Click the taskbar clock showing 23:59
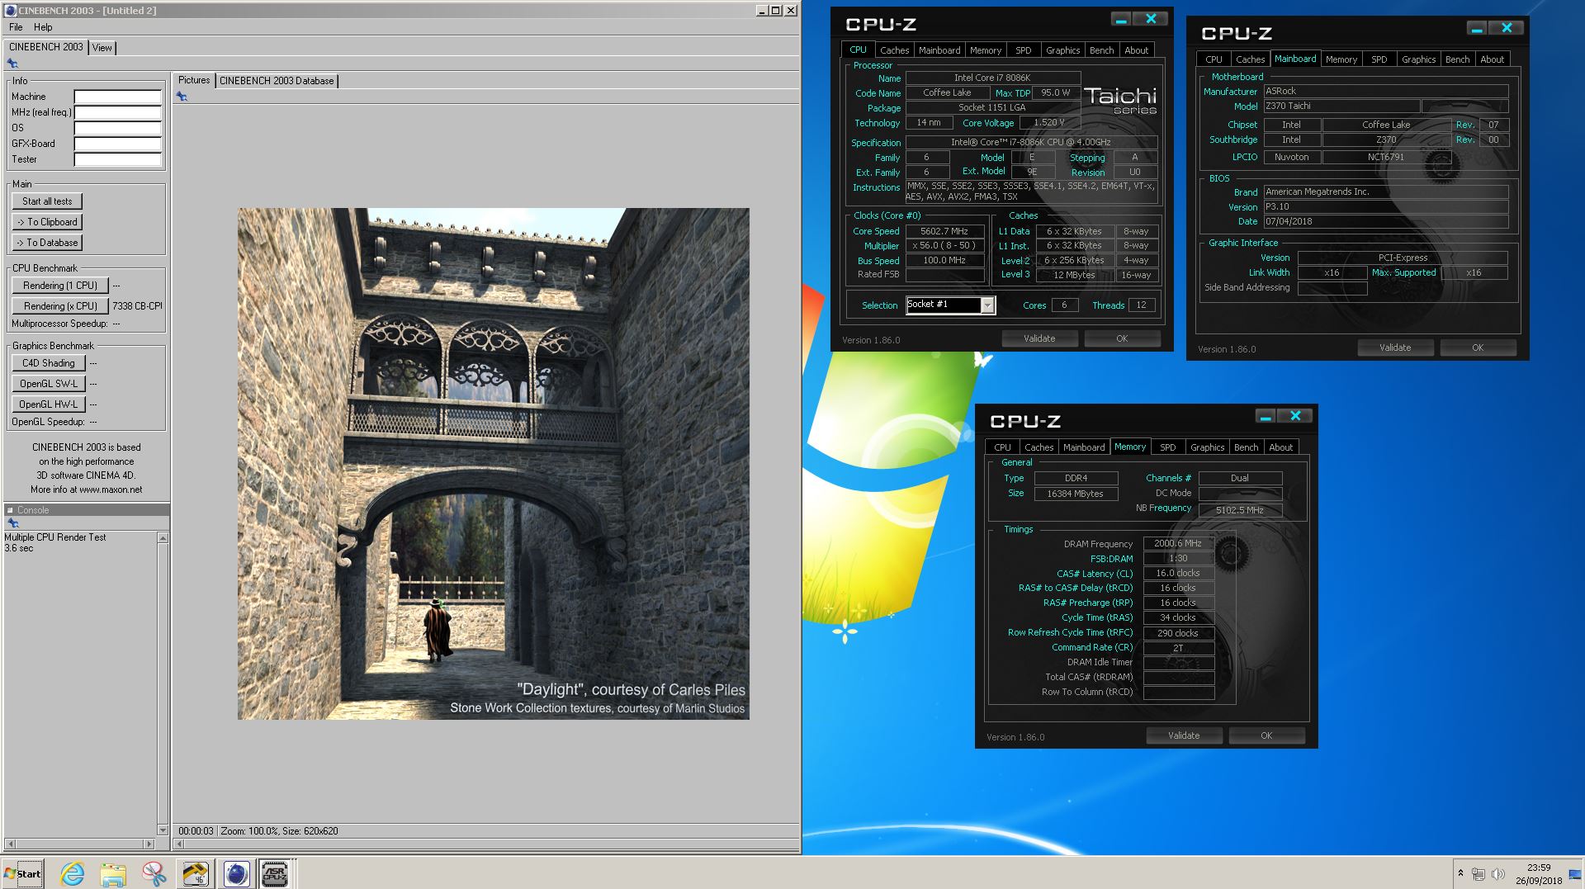The image size is (1585, 889). [x=1538, y=868]
